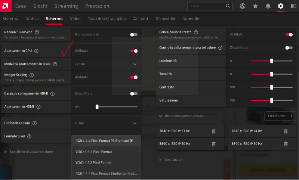The width and height of the screenshot is (299, 180).
Task: Show help for Formato pixel
Action: (29, 136)
